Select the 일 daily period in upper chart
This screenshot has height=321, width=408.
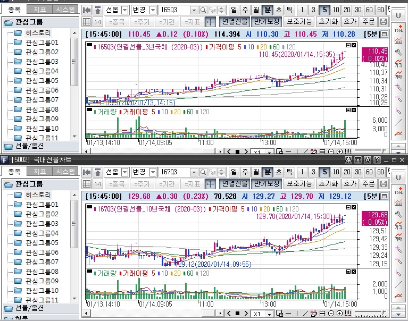point(235,10)
